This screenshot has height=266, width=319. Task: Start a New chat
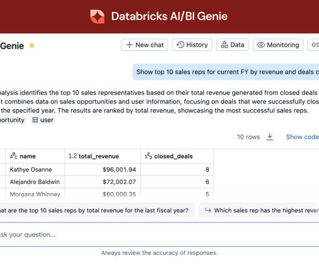(x=144, y=45)
